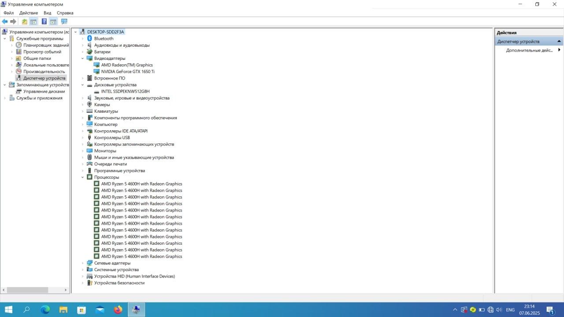Open Help via the blue question mark icon

pos(44,22)
